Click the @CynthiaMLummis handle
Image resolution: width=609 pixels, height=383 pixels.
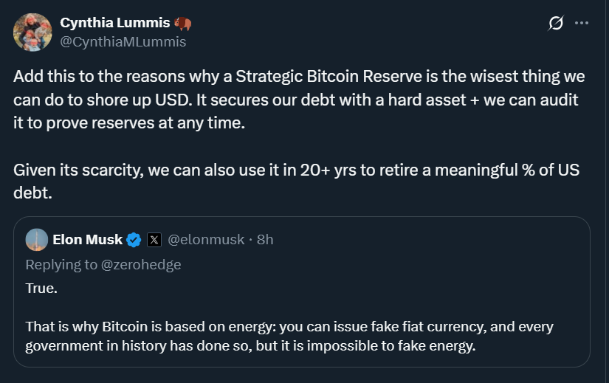pos(123,42)
